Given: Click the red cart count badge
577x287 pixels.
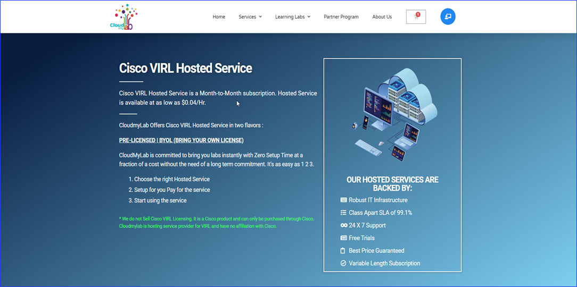Looking at the screenshot, I should coord(418,14).
